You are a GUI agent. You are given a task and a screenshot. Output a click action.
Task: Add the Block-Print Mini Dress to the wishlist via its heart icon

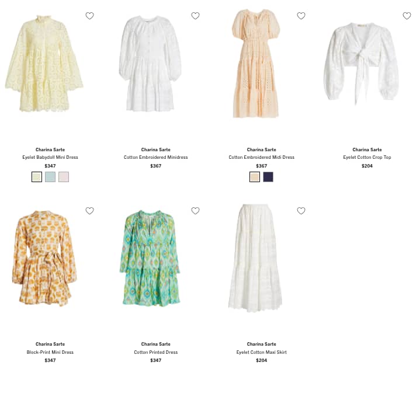89,211
